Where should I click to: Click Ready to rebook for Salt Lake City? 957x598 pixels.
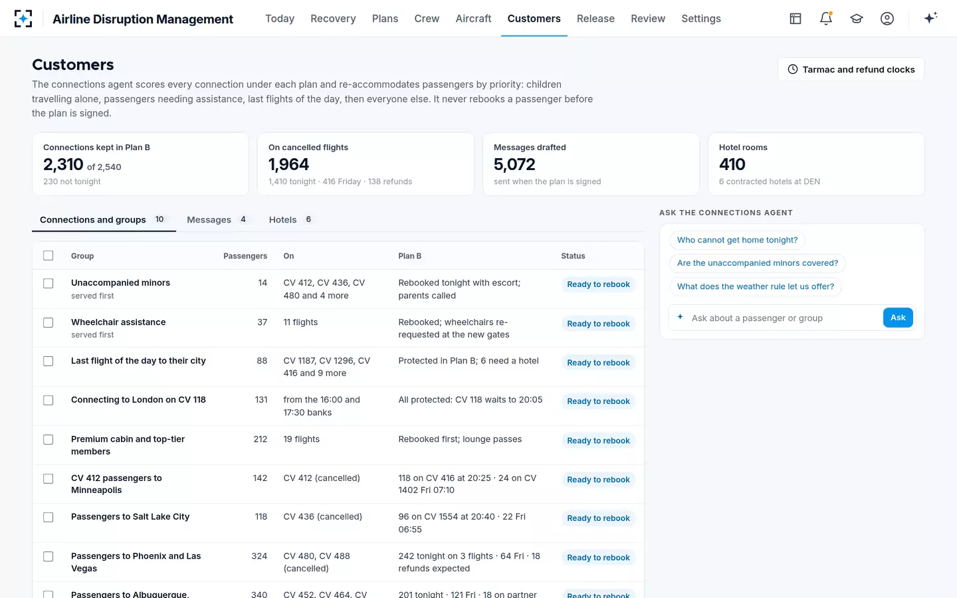598,518
